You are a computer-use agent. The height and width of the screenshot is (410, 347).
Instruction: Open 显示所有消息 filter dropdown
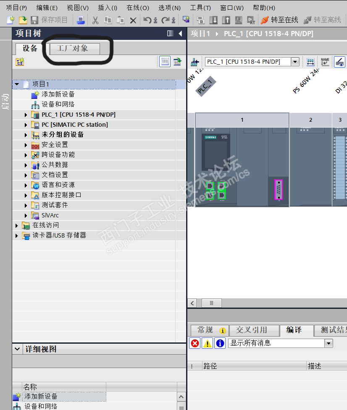pos(329,343)
